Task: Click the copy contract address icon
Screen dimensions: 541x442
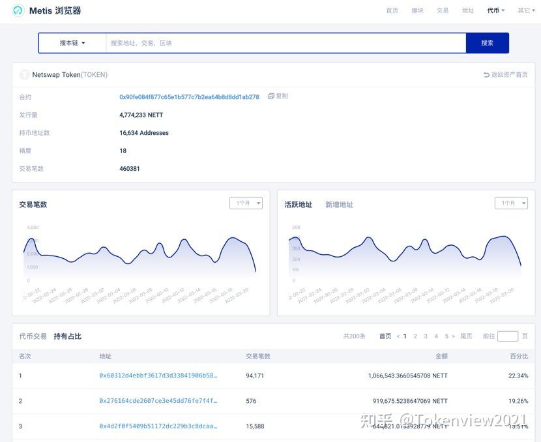Action: (271, 96)
